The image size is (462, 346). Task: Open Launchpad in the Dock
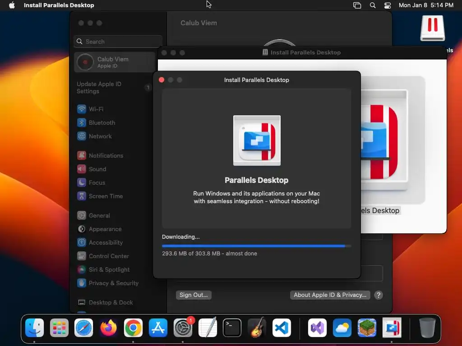pos(59,328)
